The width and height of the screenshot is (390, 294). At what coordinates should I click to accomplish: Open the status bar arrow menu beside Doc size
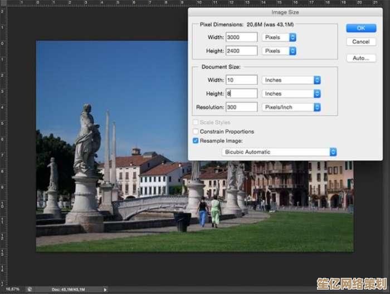[x=105, y=290]
